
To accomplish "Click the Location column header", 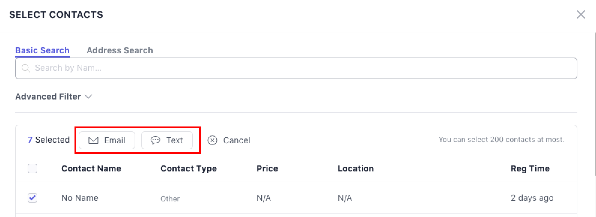I will point(355,168).
